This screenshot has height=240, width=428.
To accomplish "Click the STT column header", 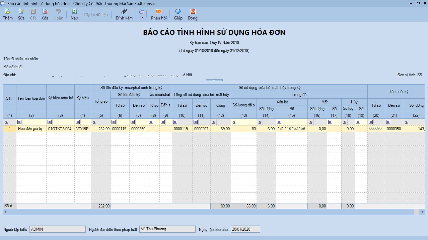I will pyautogui.click(x=10, y=98).
